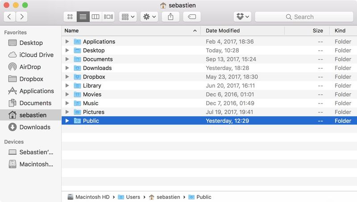Open Dropbox in the sidebar
Screen dimensions: 357x202
point(31,79)
